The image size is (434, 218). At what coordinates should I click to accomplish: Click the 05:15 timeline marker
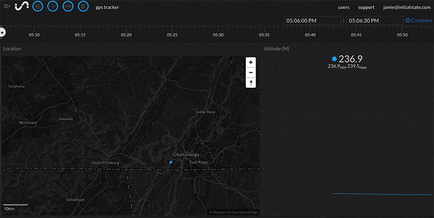pyautogui.click(x=80, y=35)
